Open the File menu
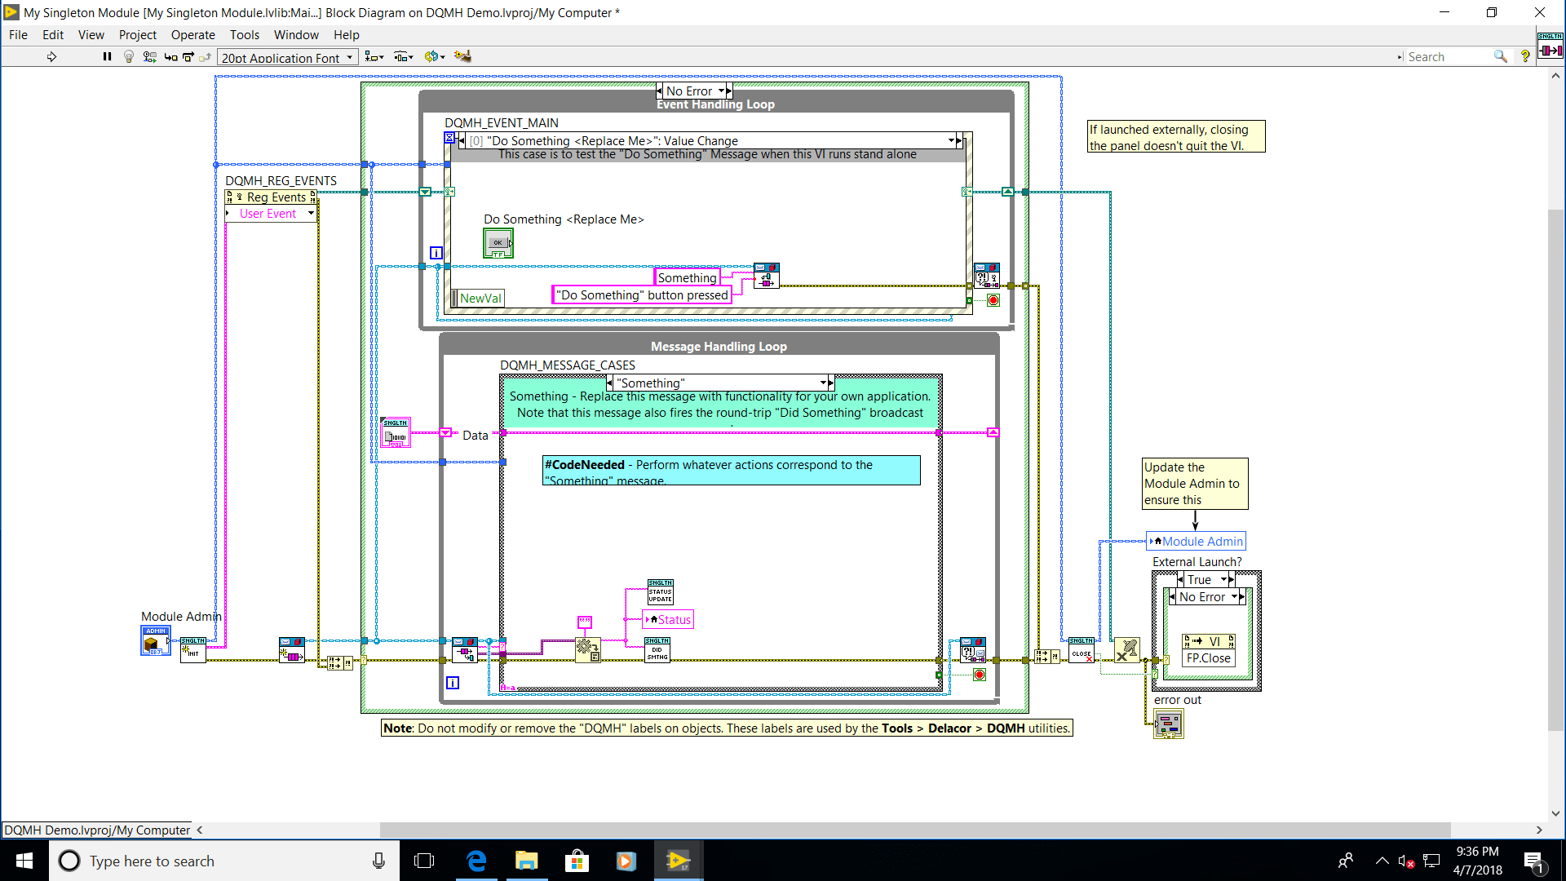Image resolution: width=1566 pixels, height=881 pixels. coord(18,35)
